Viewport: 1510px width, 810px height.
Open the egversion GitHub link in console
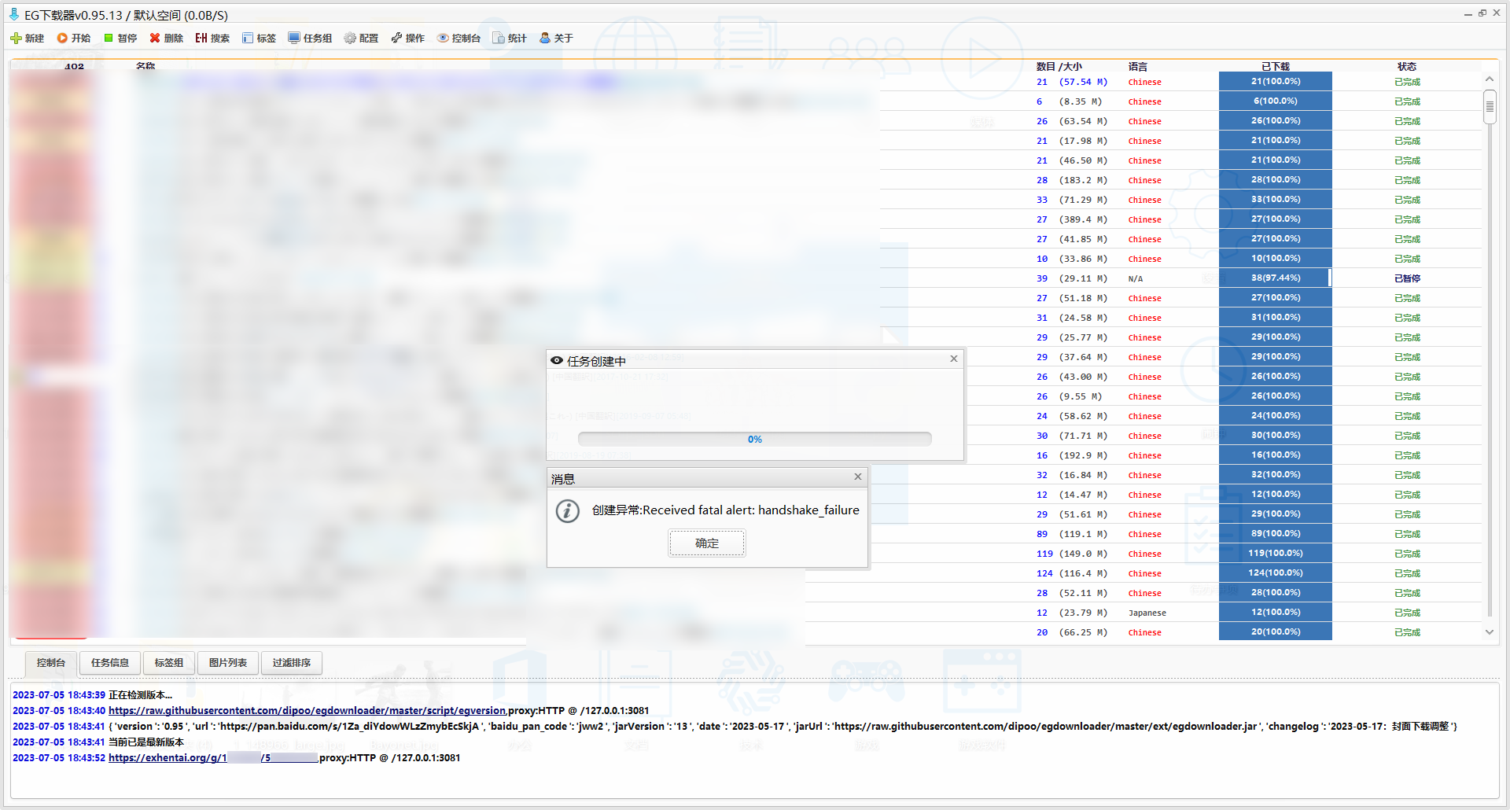click(306, 710)
